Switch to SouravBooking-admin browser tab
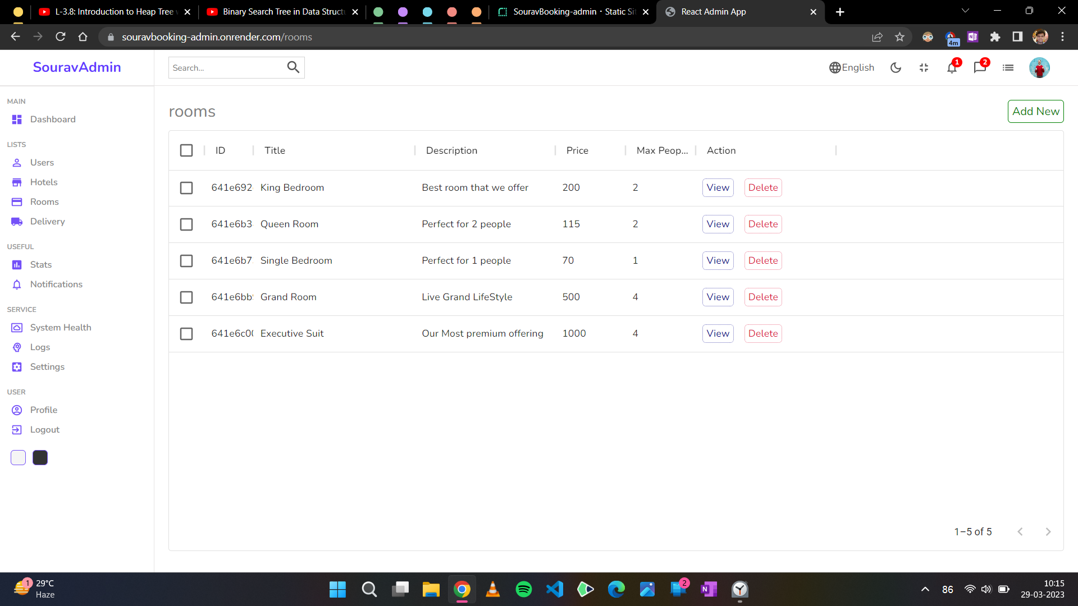This screenshot has width=1078, height=606. click(x=573, y=12)
